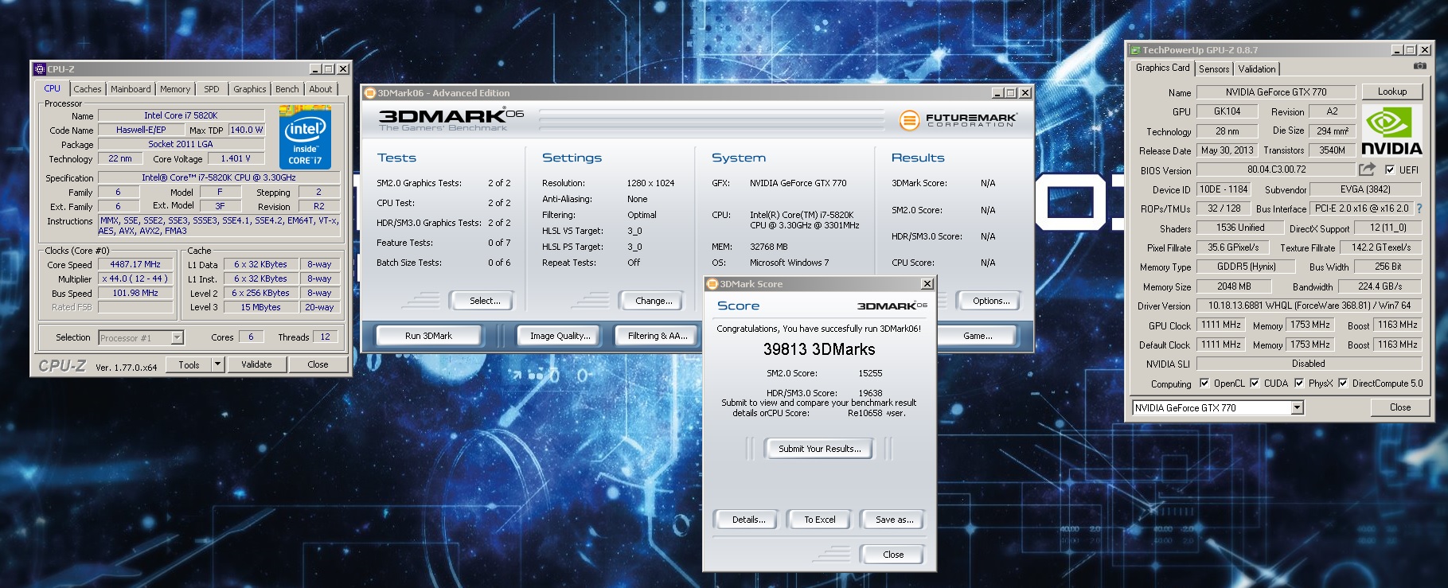Open the SPD tab in CPU-Z

click(212, 89)
